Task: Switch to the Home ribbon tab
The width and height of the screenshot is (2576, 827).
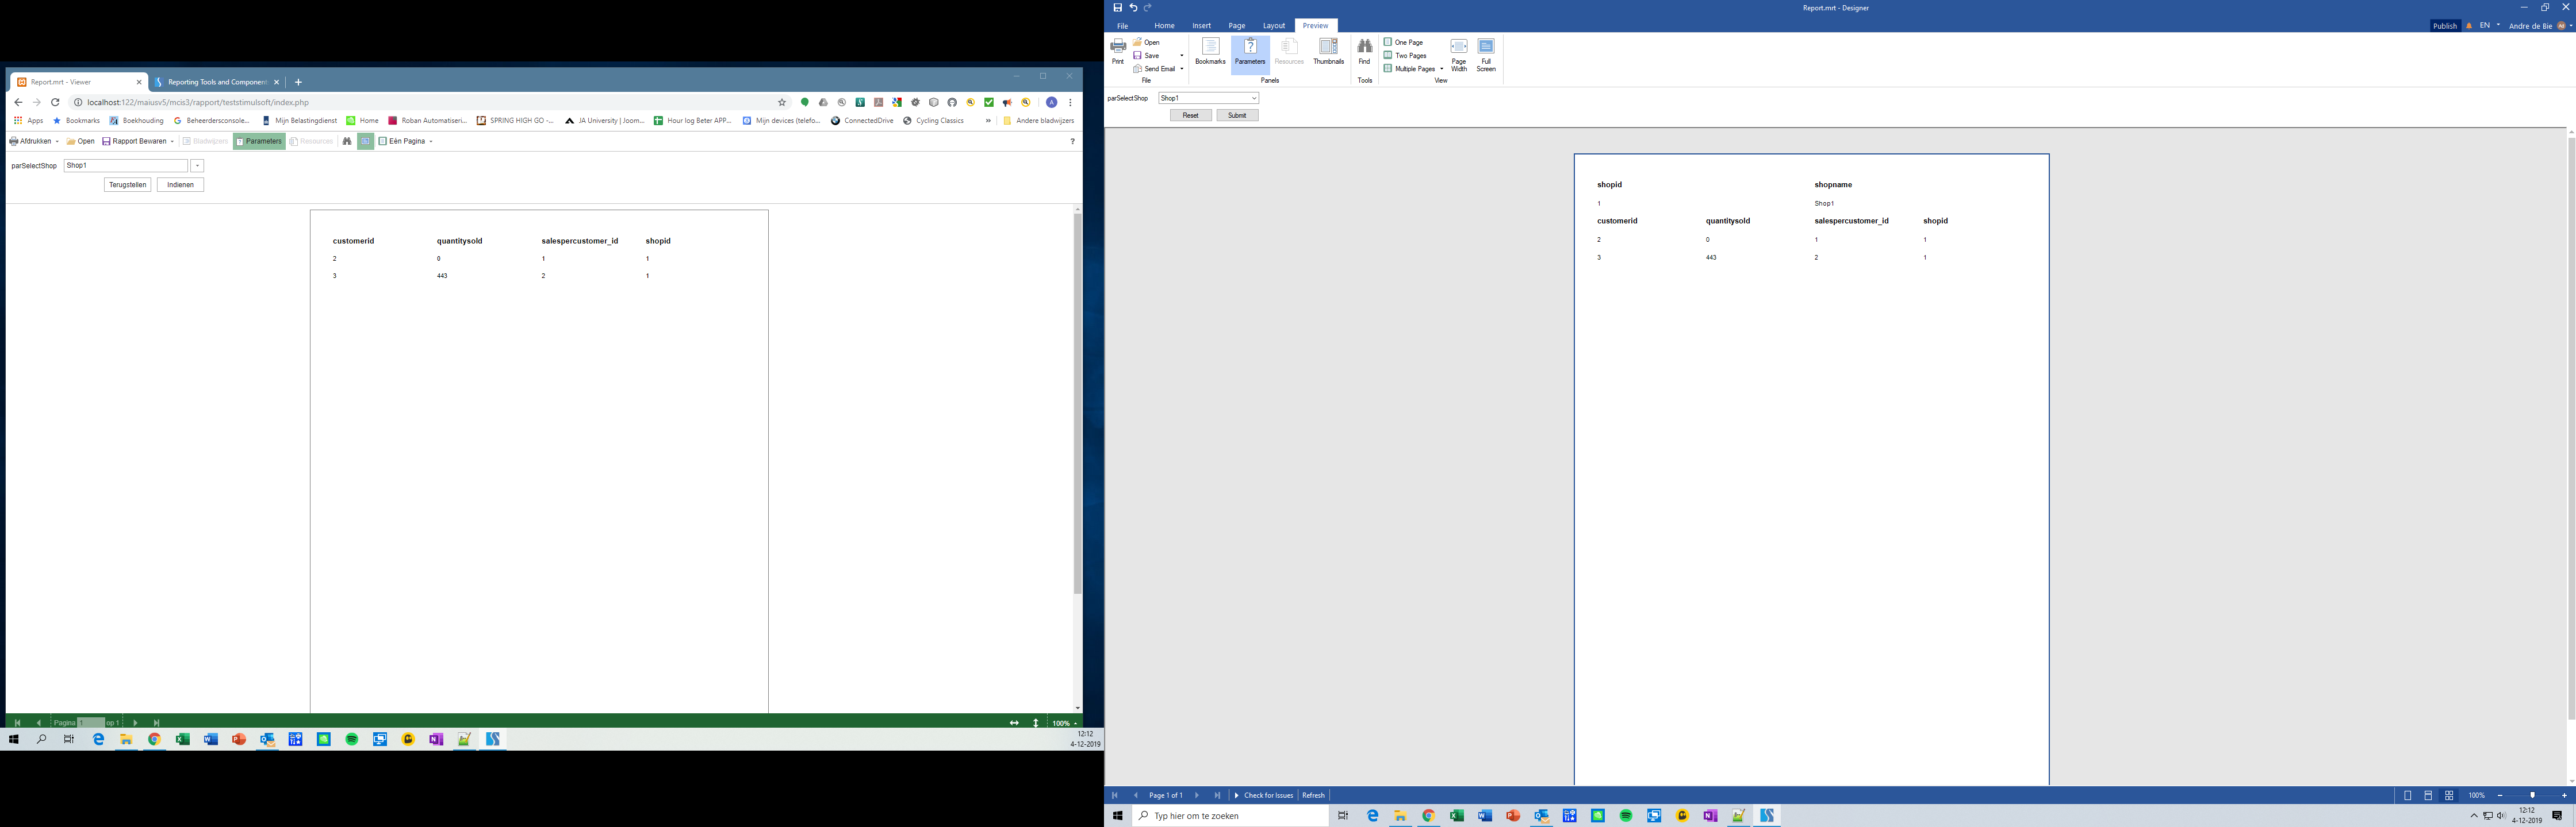Action: click(x=1164, y=26)
